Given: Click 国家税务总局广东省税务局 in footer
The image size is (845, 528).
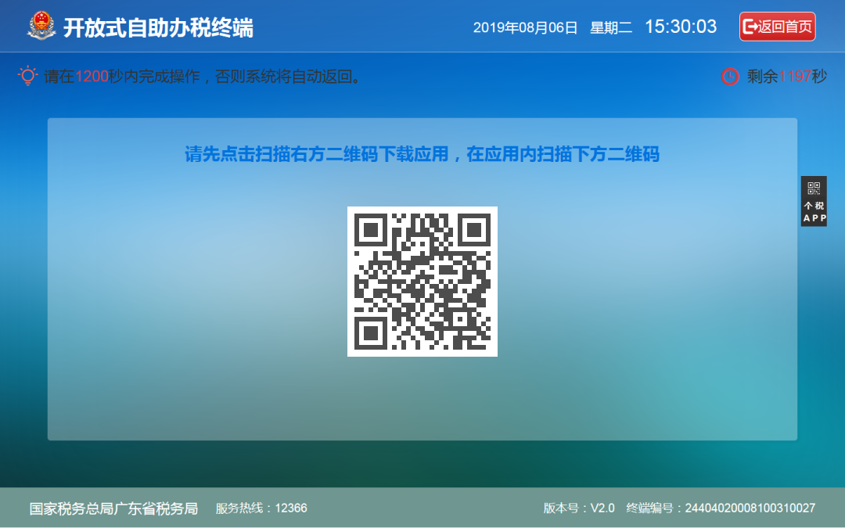Looking at the screenshot, I should click(x=113, y=508).
